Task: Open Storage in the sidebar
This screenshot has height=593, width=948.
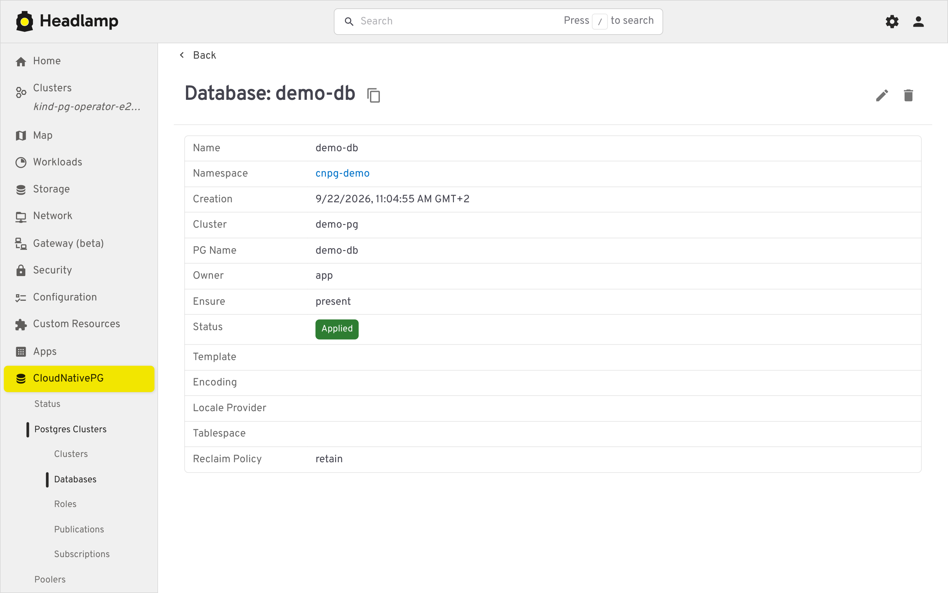Action: coord(79,189)
